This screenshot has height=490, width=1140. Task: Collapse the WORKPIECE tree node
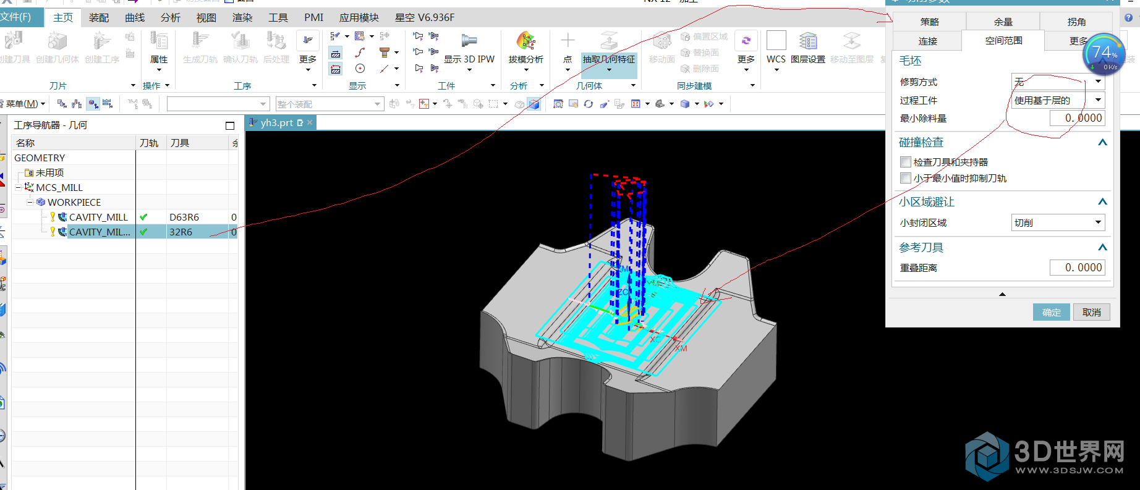[30, 202]
